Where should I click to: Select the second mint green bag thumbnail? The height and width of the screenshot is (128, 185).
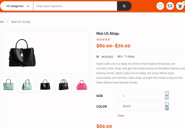click(x=27, y=85)
